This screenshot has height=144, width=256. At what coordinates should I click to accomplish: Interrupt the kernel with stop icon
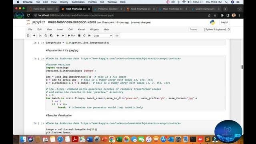click(79, 36)
